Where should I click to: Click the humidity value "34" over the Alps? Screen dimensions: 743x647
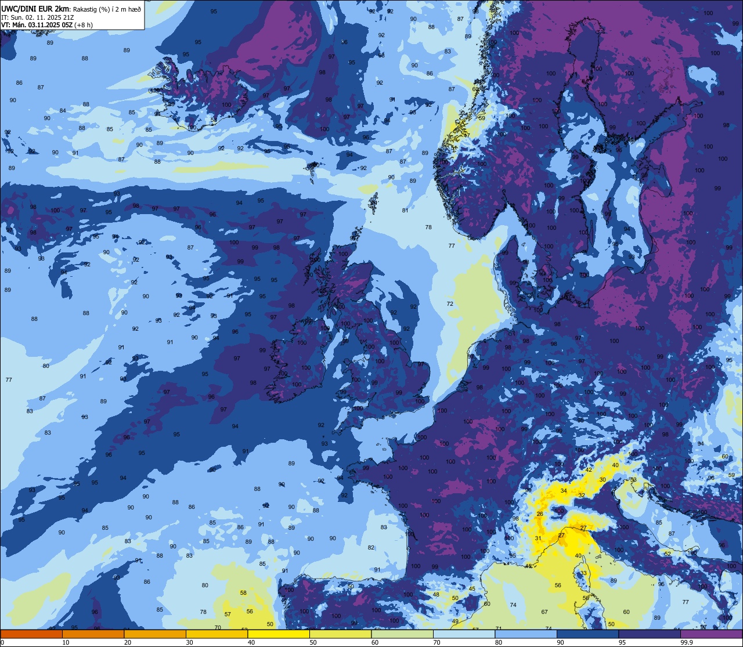[x=564, y=491]
